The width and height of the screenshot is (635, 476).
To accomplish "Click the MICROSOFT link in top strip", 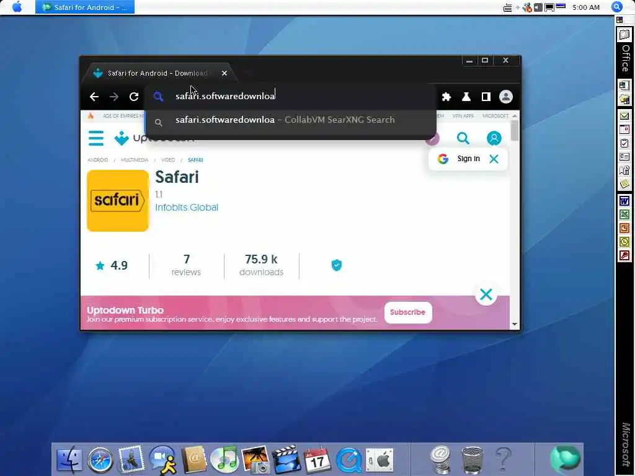I will coord(495,116).
